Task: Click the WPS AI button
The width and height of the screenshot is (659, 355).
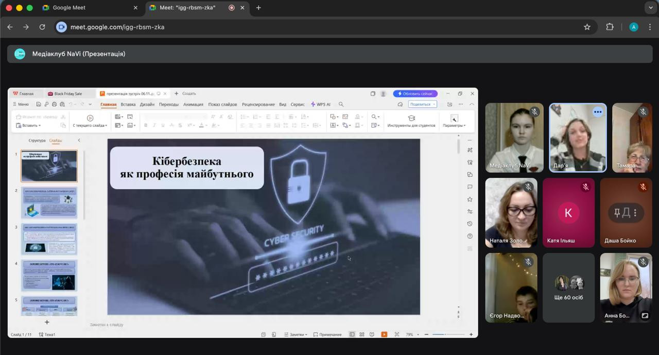Action: pos(321,104)
